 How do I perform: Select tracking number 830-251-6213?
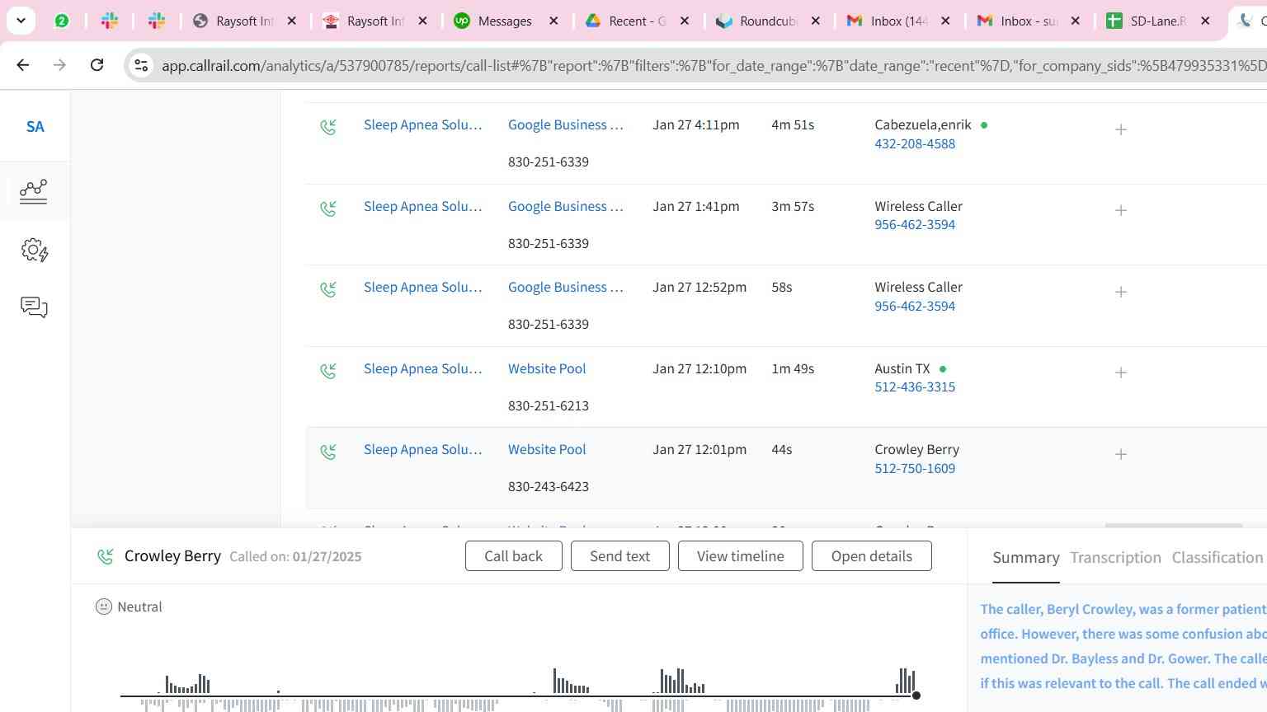pyautogui.click(x=548, y=405)
